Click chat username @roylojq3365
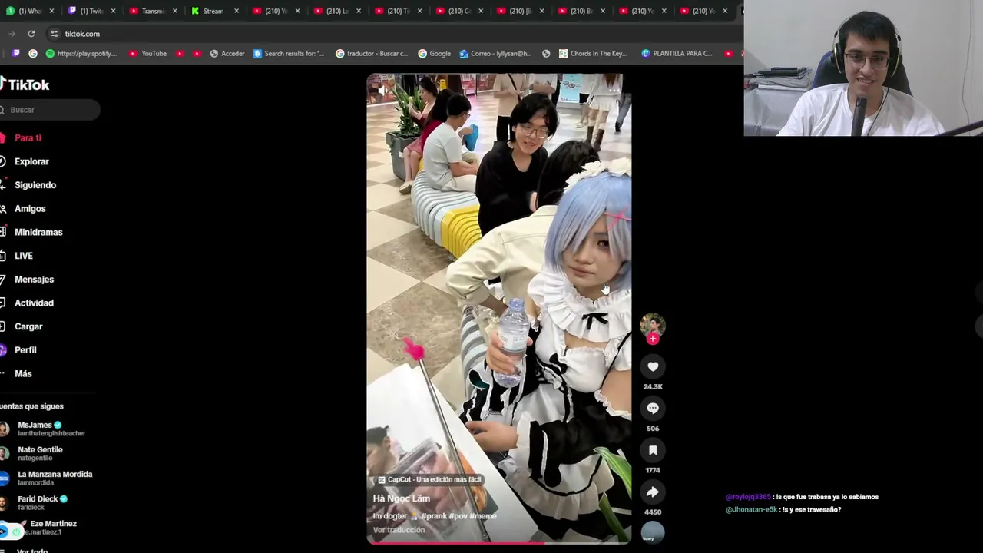 (x=748, y=497)
